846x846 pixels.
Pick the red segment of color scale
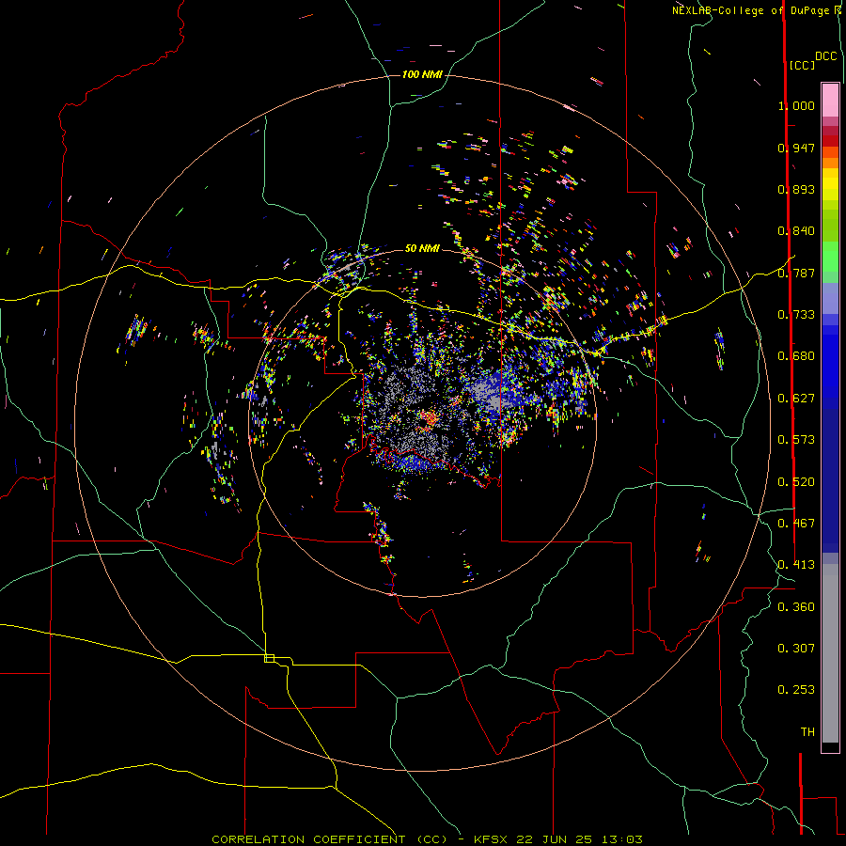tap(830, 141)
